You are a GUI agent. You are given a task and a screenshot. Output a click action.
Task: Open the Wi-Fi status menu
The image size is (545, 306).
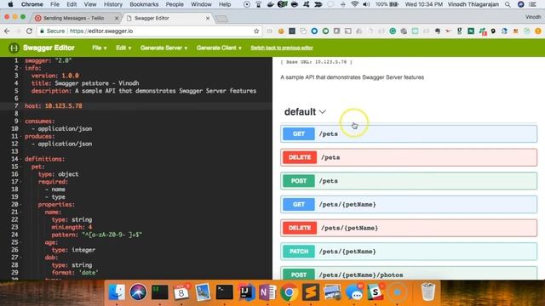(x=355, y=4)
